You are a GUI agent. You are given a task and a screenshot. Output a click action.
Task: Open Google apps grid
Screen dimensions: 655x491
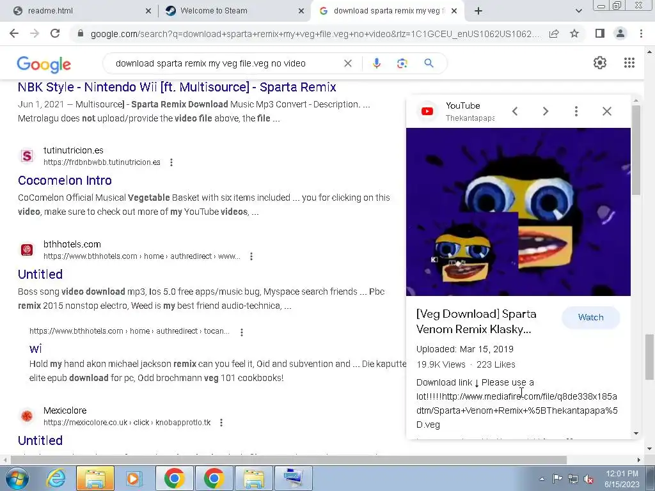click(629, 63)
